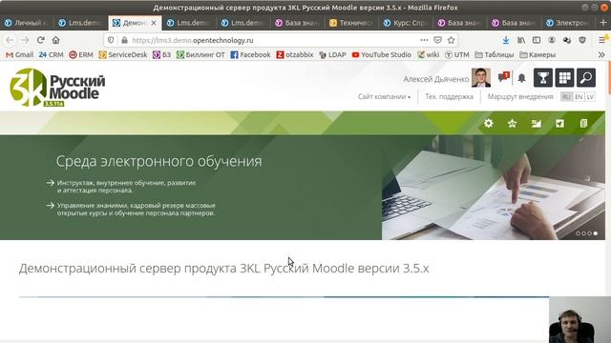Toggle Firefox sidebar icon
This screenshot has width=611, height=343.
pos(537,40)
